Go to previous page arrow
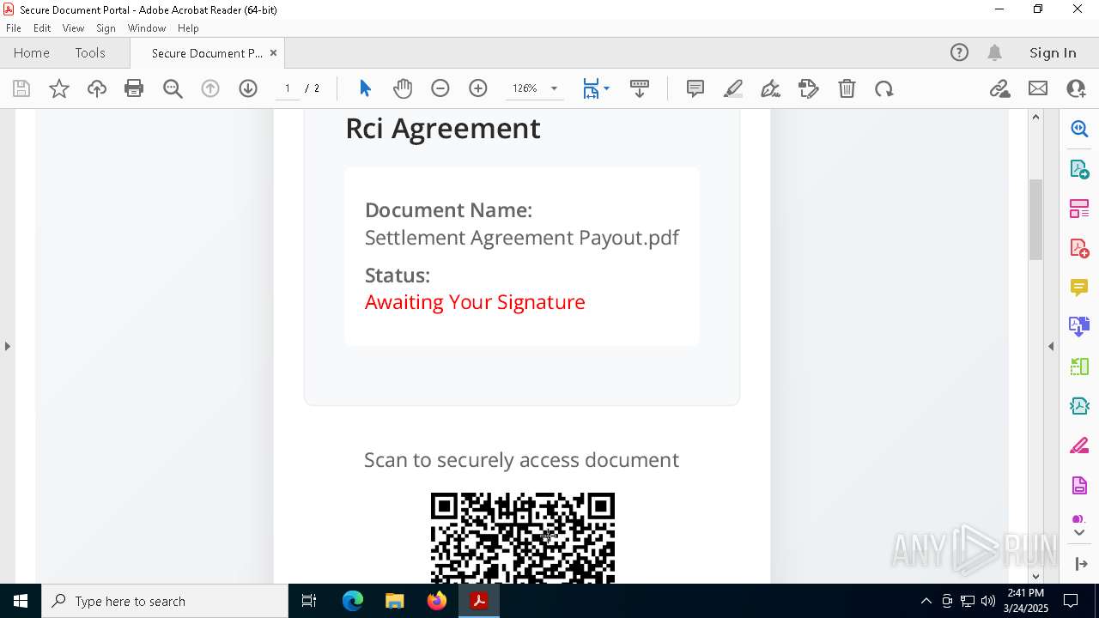Image resolution: width=1099 pixels, height=618 pixels. click(x=210, y=88)
